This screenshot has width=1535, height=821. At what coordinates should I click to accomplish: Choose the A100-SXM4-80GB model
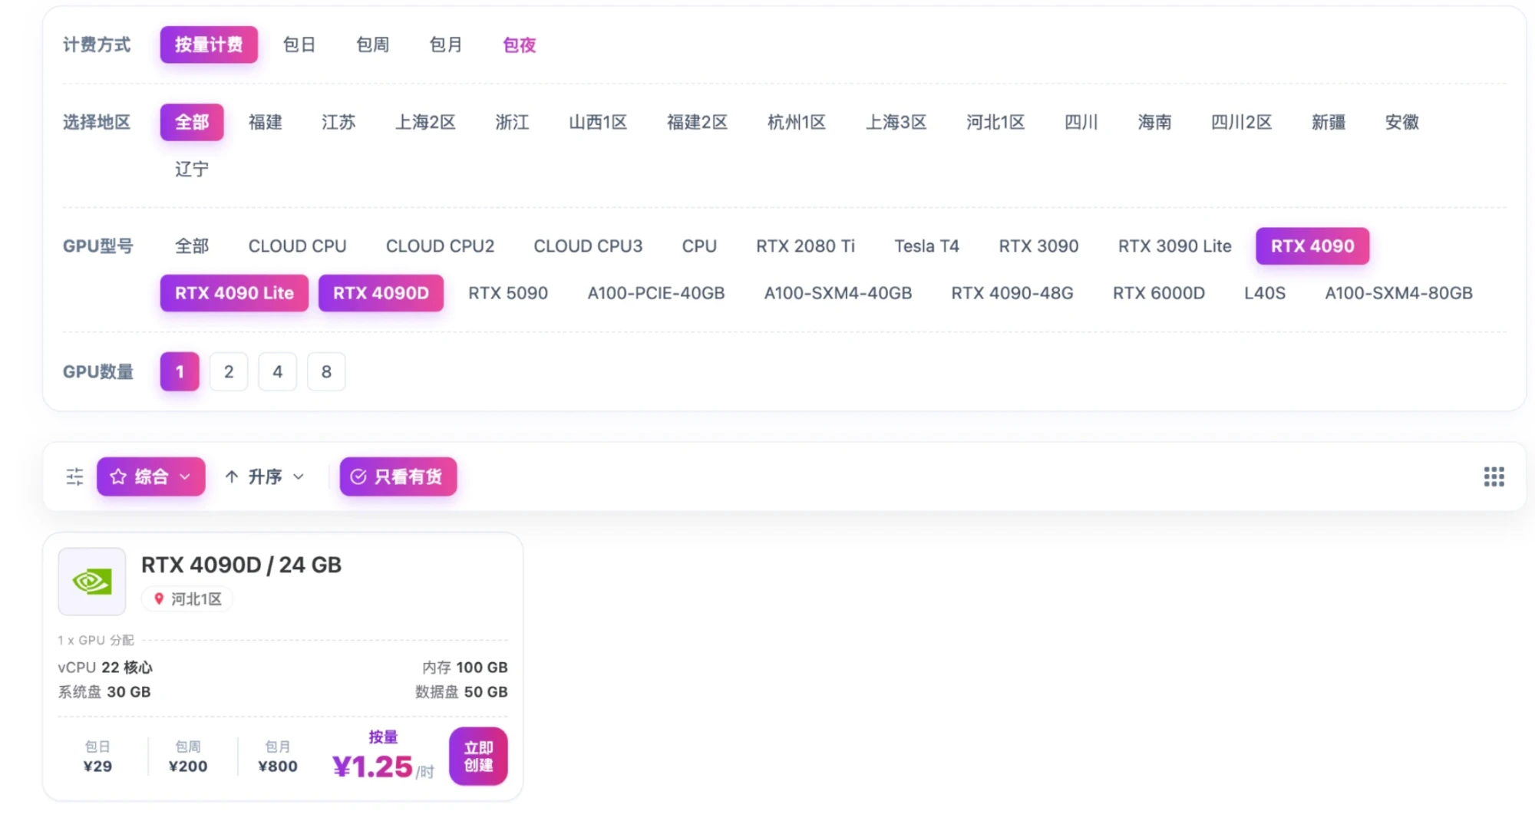click(1398, 292)
